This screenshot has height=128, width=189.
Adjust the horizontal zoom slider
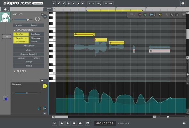168,117
